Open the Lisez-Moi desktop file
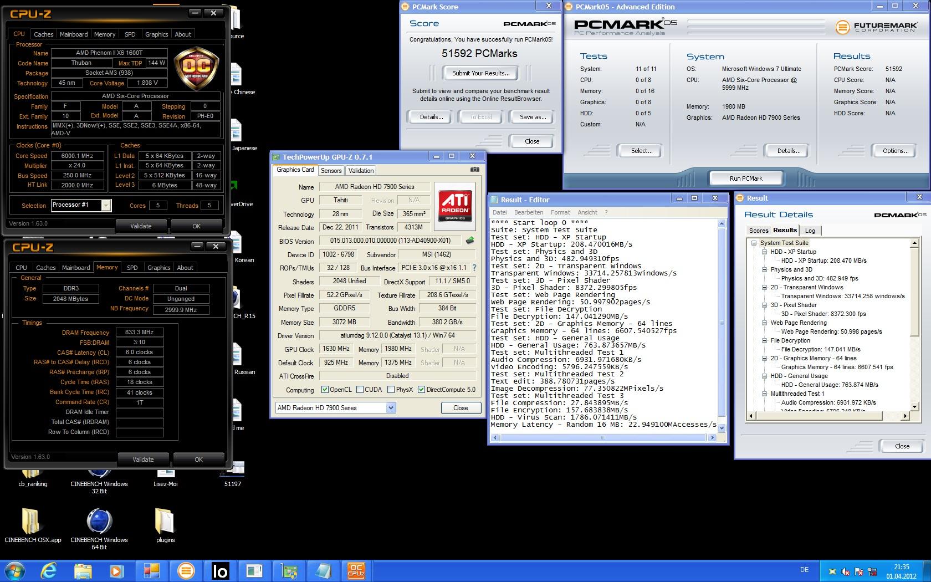The height and width of the screenshot is (582, 931). (165, 478)
